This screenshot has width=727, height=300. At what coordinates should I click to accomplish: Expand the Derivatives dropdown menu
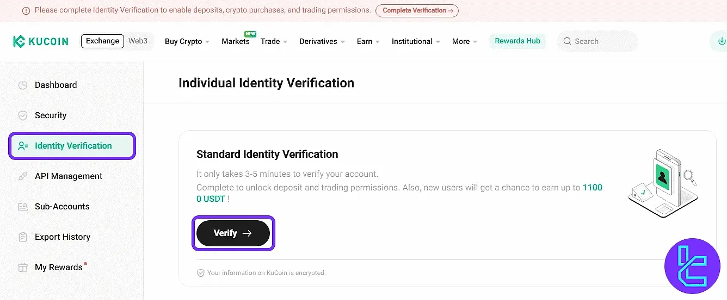[322, 42]
